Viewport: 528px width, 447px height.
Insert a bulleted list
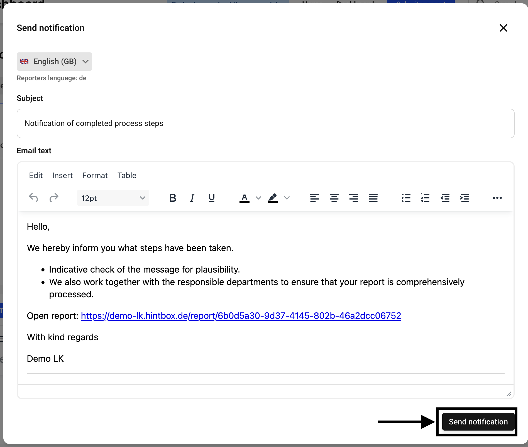click(x=406, y=198)
